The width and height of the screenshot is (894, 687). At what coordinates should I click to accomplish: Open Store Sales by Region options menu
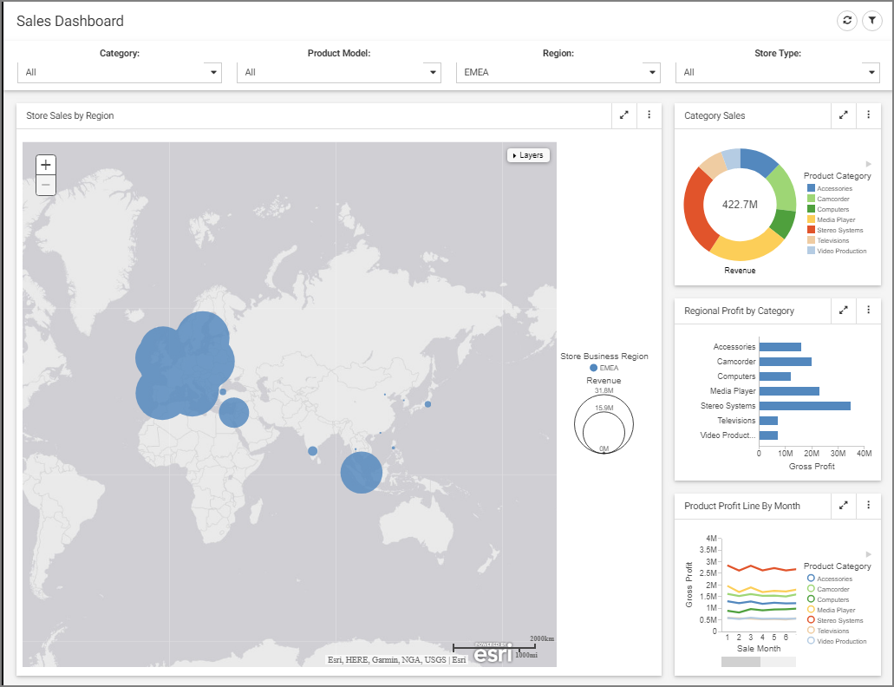(x=649, y=115)
